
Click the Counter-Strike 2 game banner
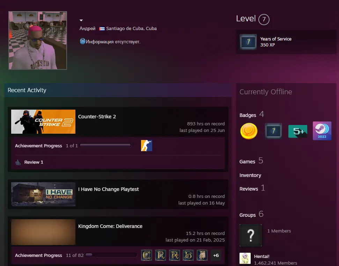pyautogui.click(x=43, y=122)
